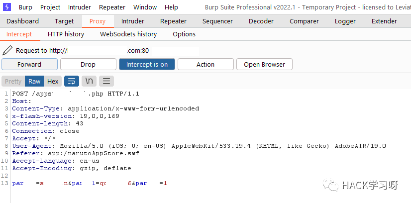Screen dimensions: 411x203
Task: Click the Accept: */* header line
Action: coord(34,138)
